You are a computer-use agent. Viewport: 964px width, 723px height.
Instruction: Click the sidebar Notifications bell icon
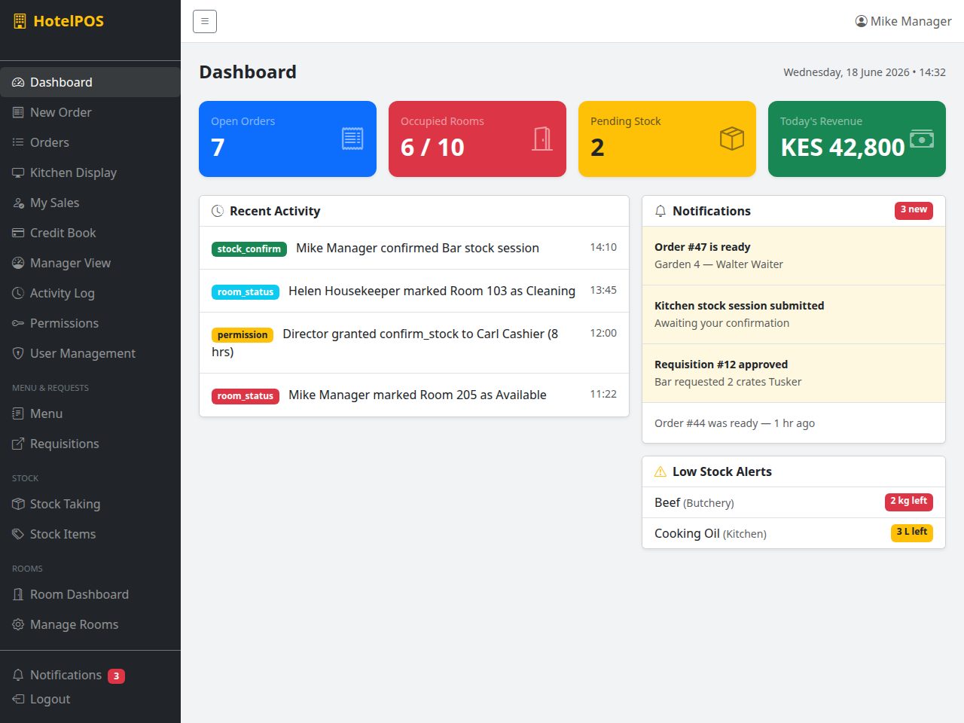pos(18,675)
